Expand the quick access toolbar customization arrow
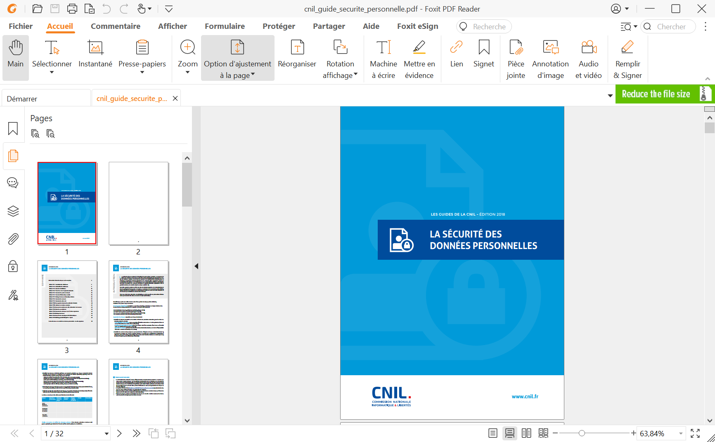 point(169,9)
